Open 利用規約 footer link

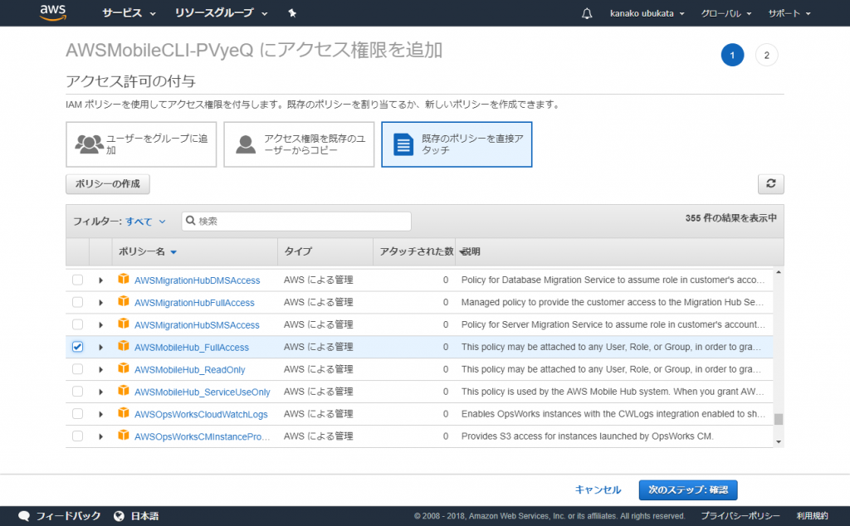click(812, 516)
